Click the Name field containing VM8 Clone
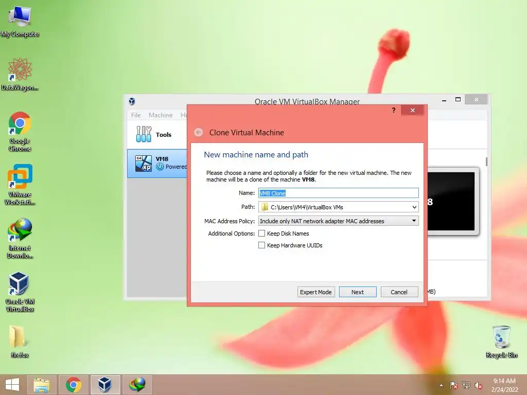This screenshot has height=395, width=527. click(339, 193)
